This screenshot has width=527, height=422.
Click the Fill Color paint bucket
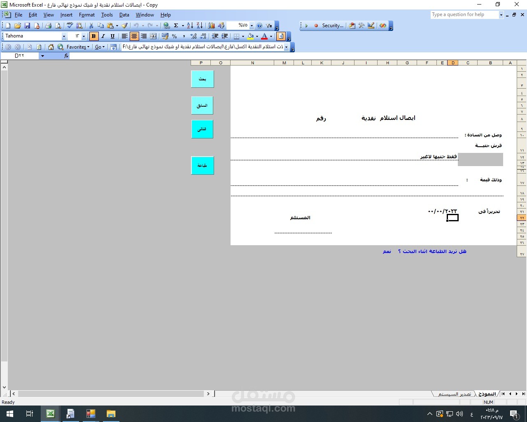(250, 36)
